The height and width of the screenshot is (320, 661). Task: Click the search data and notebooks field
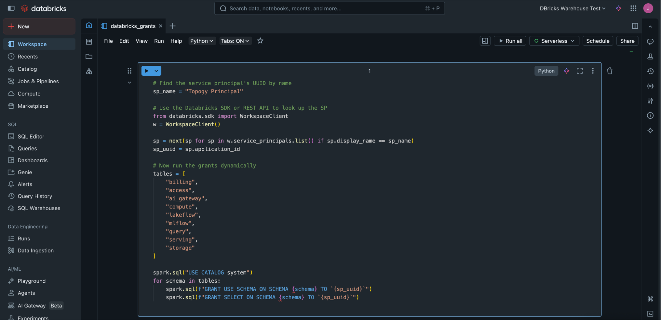tap(329, 8)
